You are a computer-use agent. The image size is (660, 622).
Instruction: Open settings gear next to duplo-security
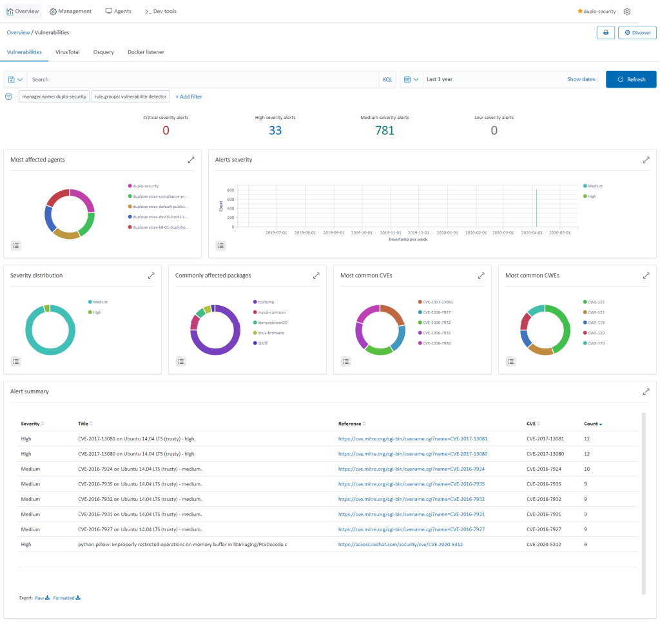(627, 12)
